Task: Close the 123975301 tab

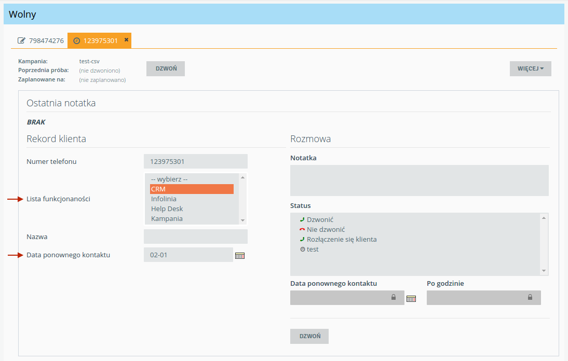Action: [x=126, y=40]
